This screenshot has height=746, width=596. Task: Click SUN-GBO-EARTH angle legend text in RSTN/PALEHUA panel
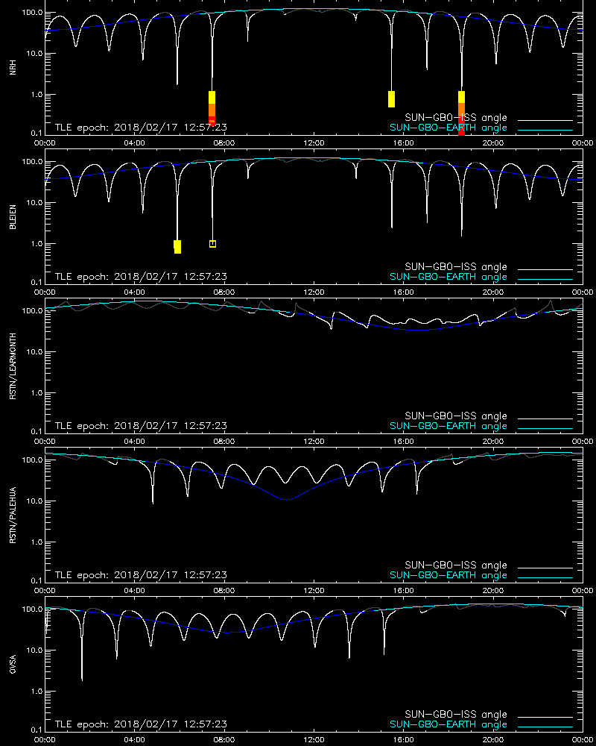coord(448,575)
